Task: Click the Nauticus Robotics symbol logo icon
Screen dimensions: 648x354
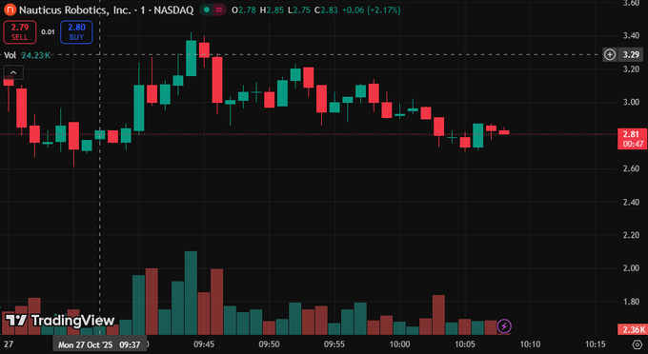Action: coord(10,10)
